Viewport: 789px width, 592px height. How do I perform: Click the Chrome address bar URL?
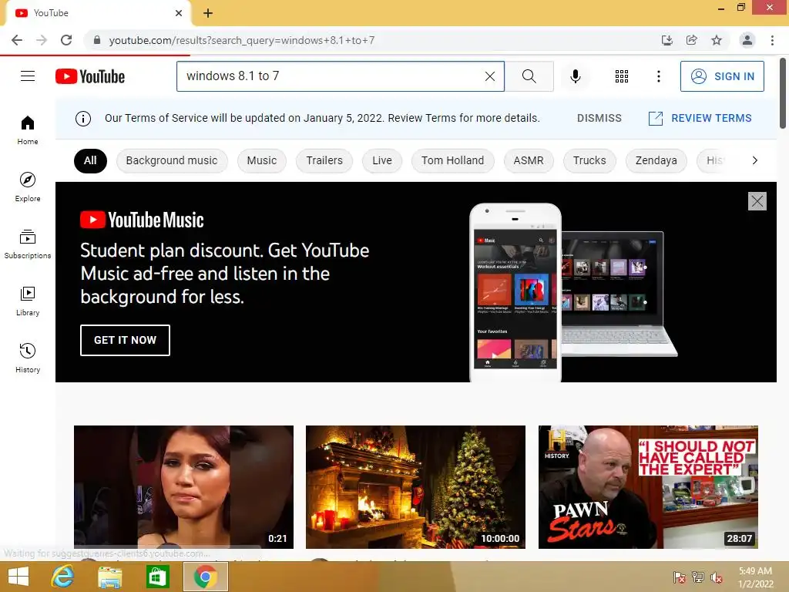(x=241, y=40)
